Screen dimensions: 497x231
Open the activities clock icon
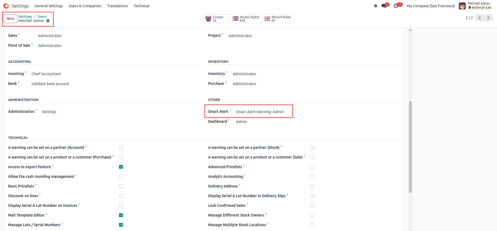[x=396, y=6]
